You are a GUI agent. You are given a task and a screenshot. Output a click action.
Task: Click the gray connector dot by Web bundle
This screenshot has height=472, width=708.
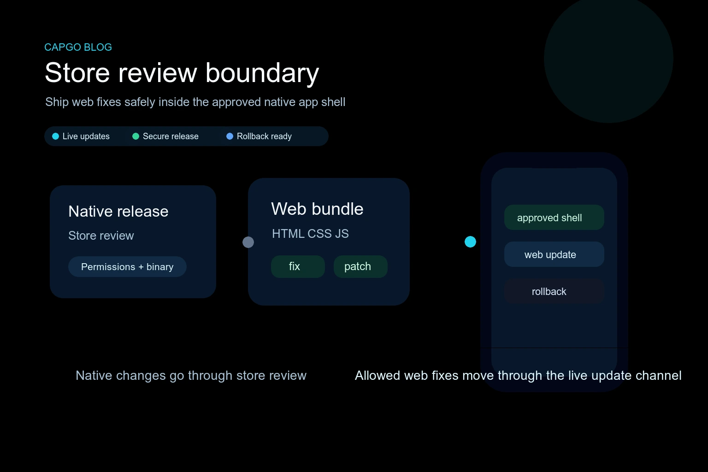click(248, 242)
